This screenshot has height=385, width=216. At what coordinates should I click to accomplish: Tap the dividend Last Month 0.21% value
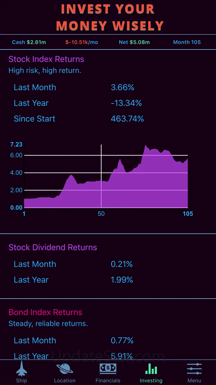tap(122, 264)
